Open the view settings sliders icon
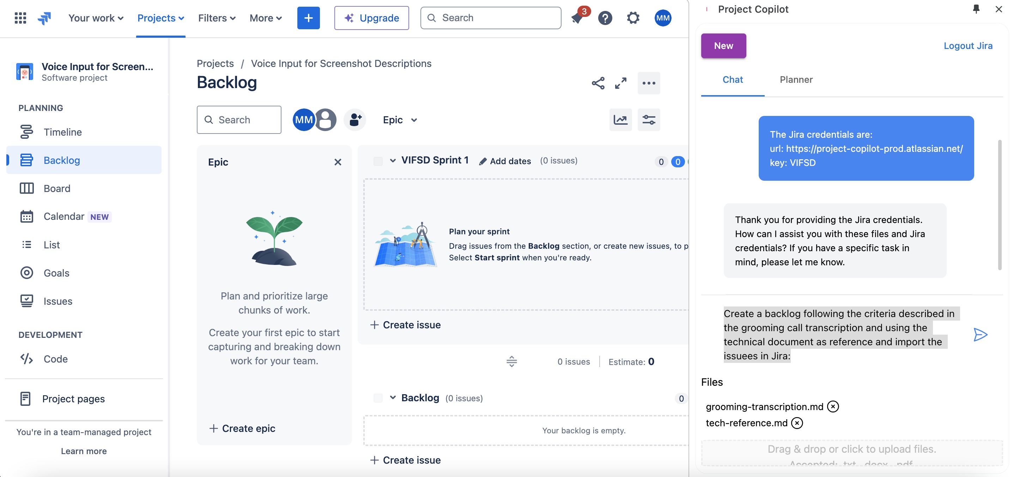Image resolution: width=1013 pixels, height=477 pixels. pyautogui.click(x=648, y=119)
